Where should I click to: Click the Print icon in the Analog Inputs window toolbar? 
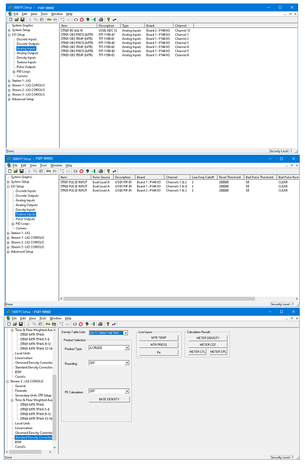pos(101,20)
